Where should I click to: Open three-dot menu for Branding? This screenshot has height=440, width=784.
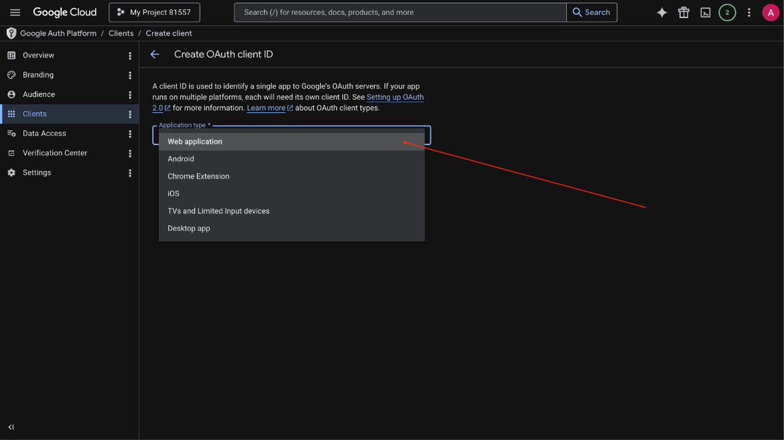click(130, 76)
